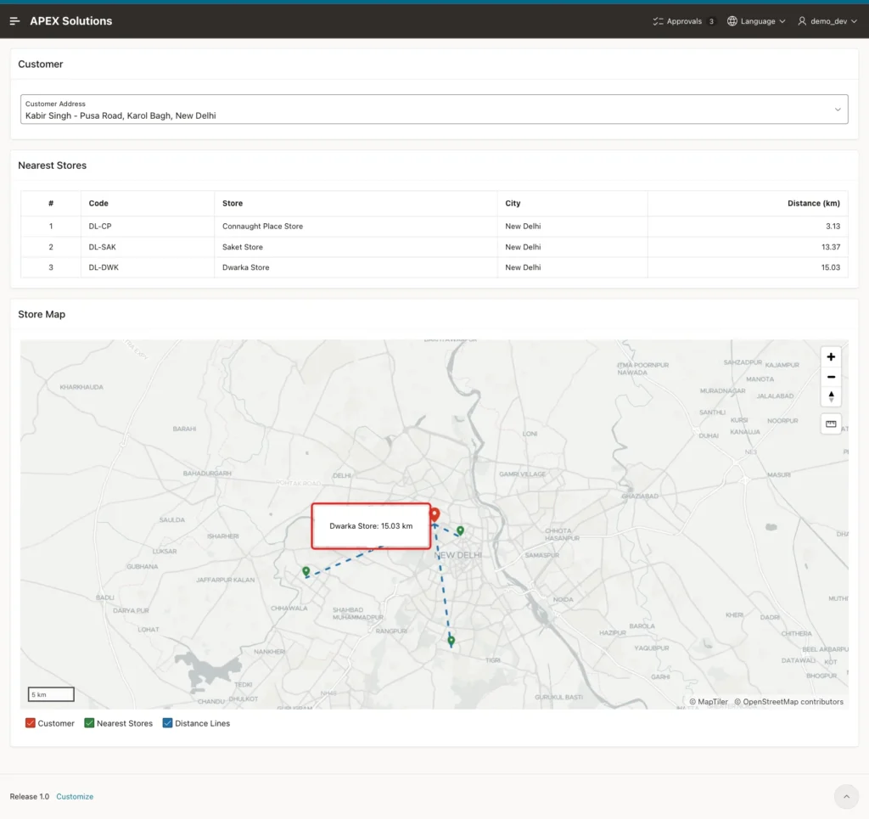869x819 pixels.
Task: Expand the Customer Address select list
Action: pyautogui.click(x=434, y=109)
